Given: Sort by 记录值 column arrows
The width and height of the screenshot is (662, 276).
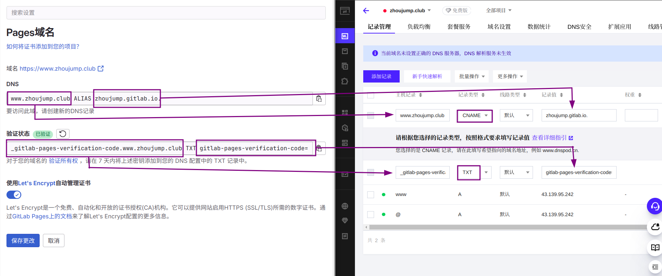Looking at the screenshot, I should (561, 95).
